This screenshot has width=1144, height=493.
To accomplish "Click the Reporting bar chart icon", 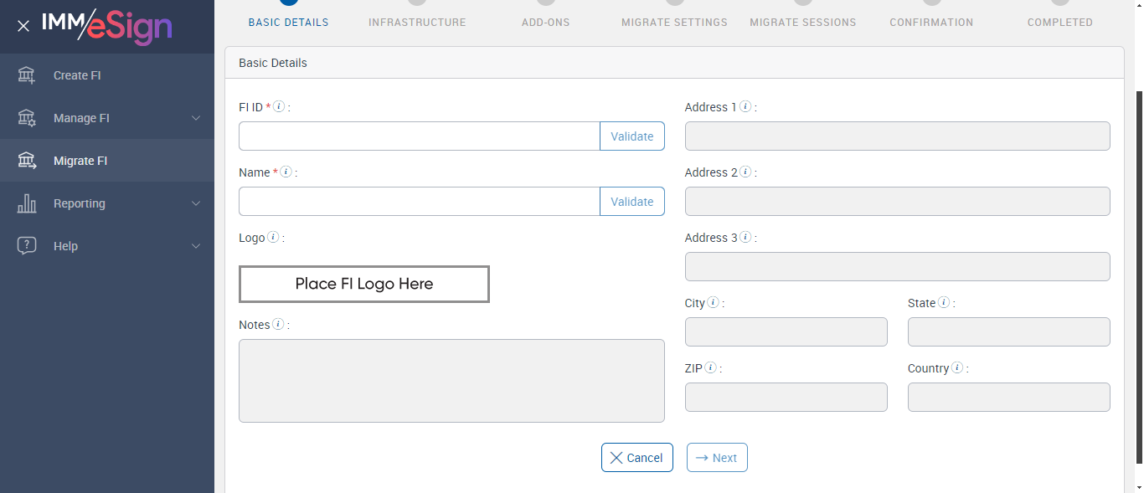I will [27, 203].
